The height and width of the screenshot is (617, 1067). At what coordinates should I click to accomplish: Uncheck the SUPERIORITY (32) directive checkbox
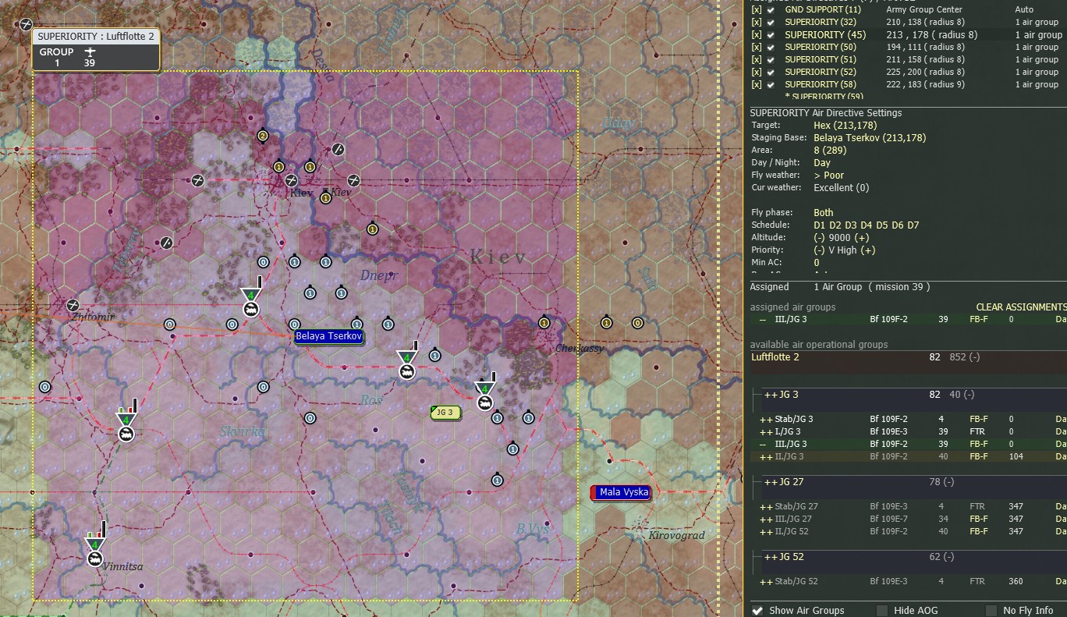(771, 22)
